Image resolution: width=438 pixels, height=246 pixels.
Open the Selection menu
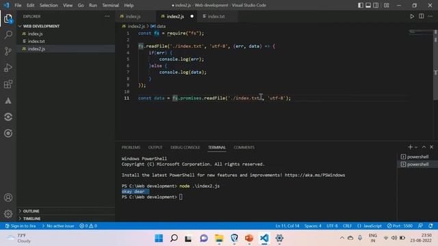49,5
